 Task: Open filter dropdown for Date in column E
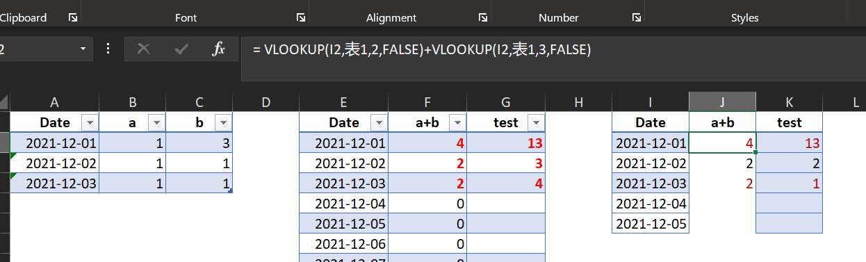[x=379, y=123]
